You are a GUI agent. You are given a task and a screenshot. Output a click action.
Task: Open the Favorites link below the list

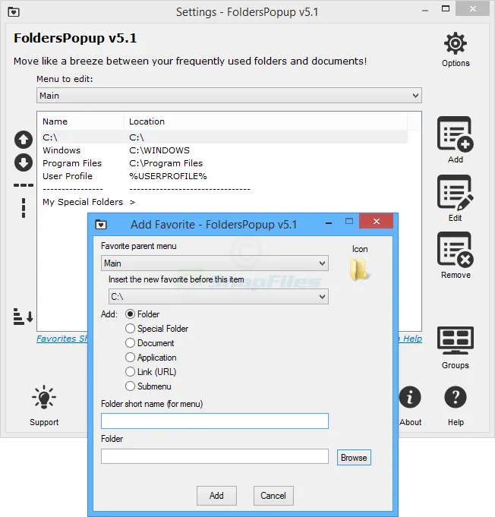[x=62, y=339]
